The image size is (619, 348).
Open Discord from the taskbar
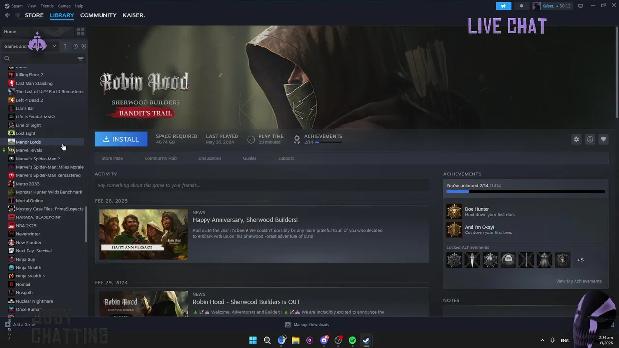324,340
